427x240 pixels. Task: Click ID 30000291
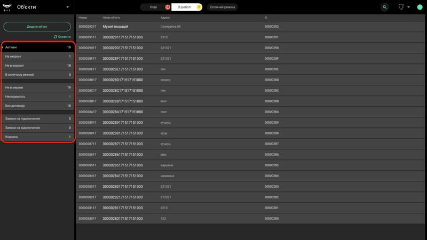(272, 37)
